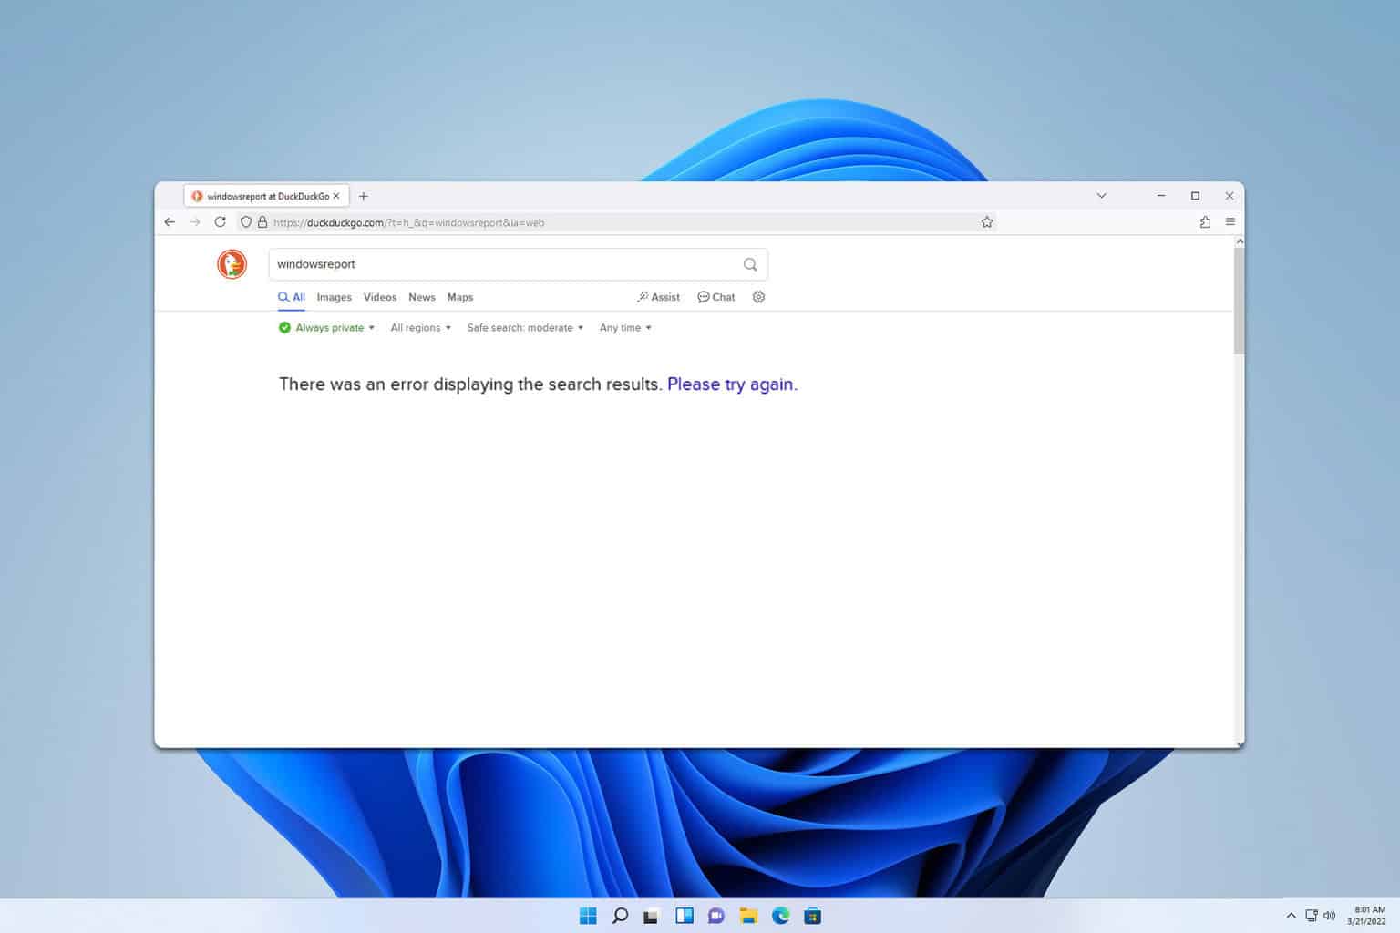Close the windowsreport DuckDuckGo tab

pos(336,196)
